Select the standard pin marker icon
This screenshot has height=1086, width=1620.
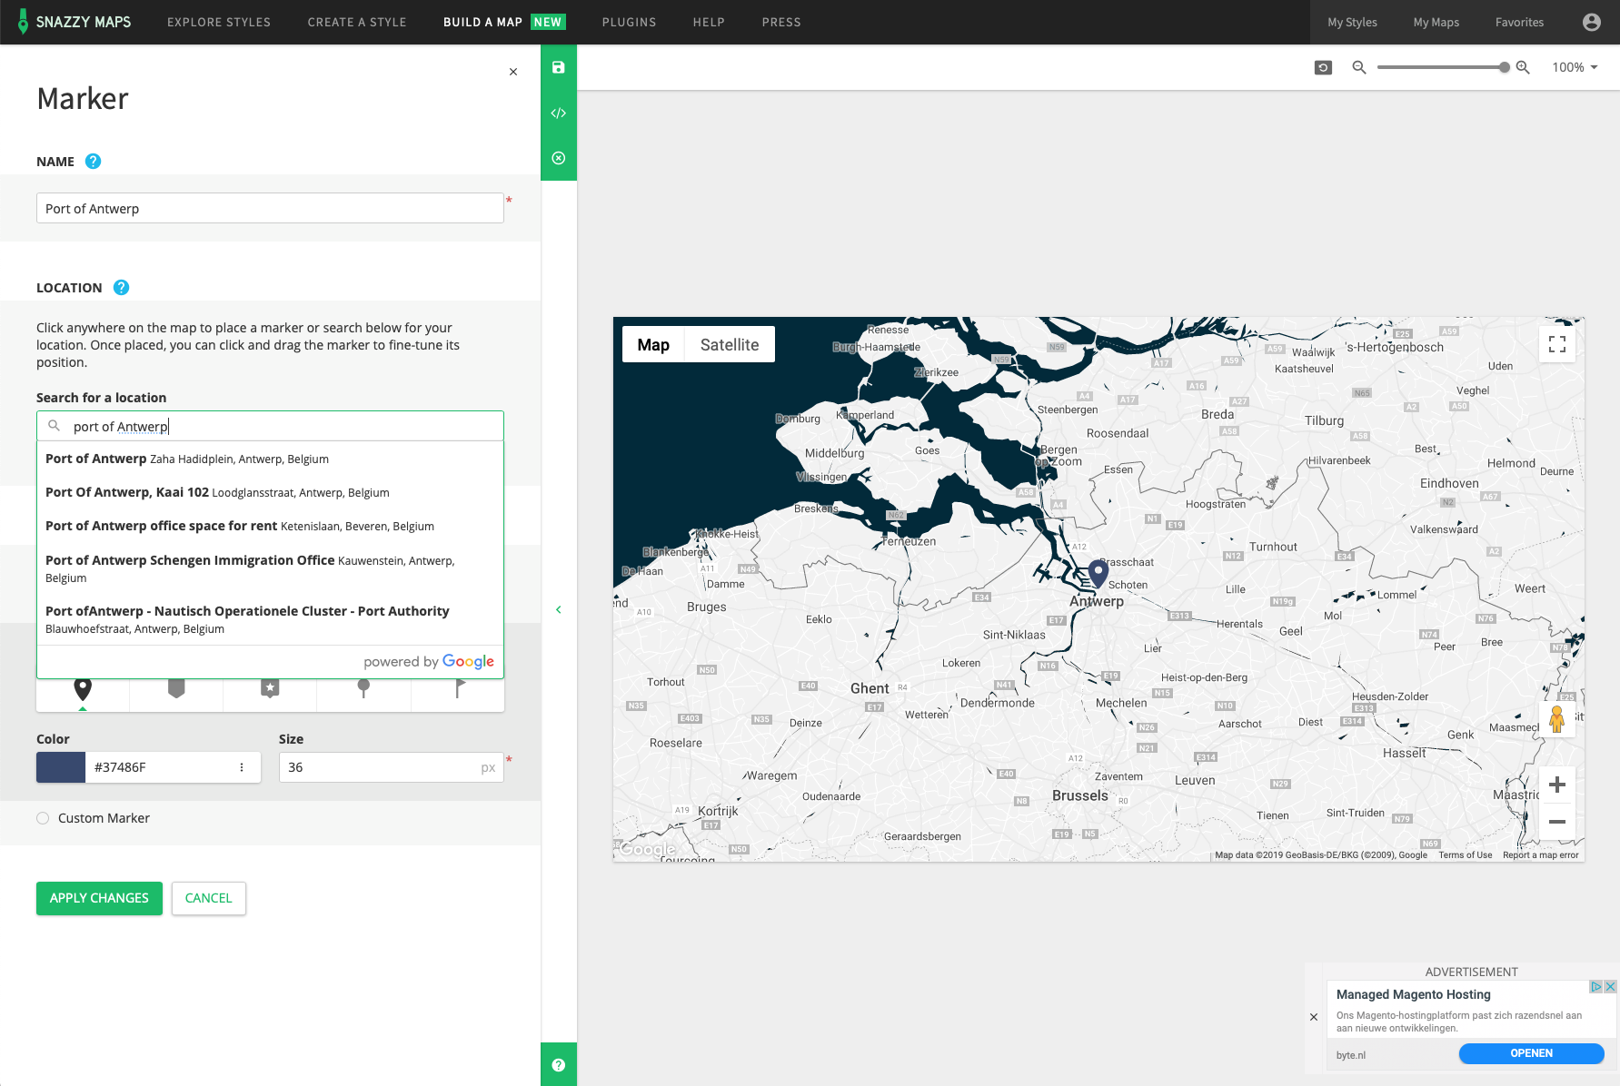point(83,690)
